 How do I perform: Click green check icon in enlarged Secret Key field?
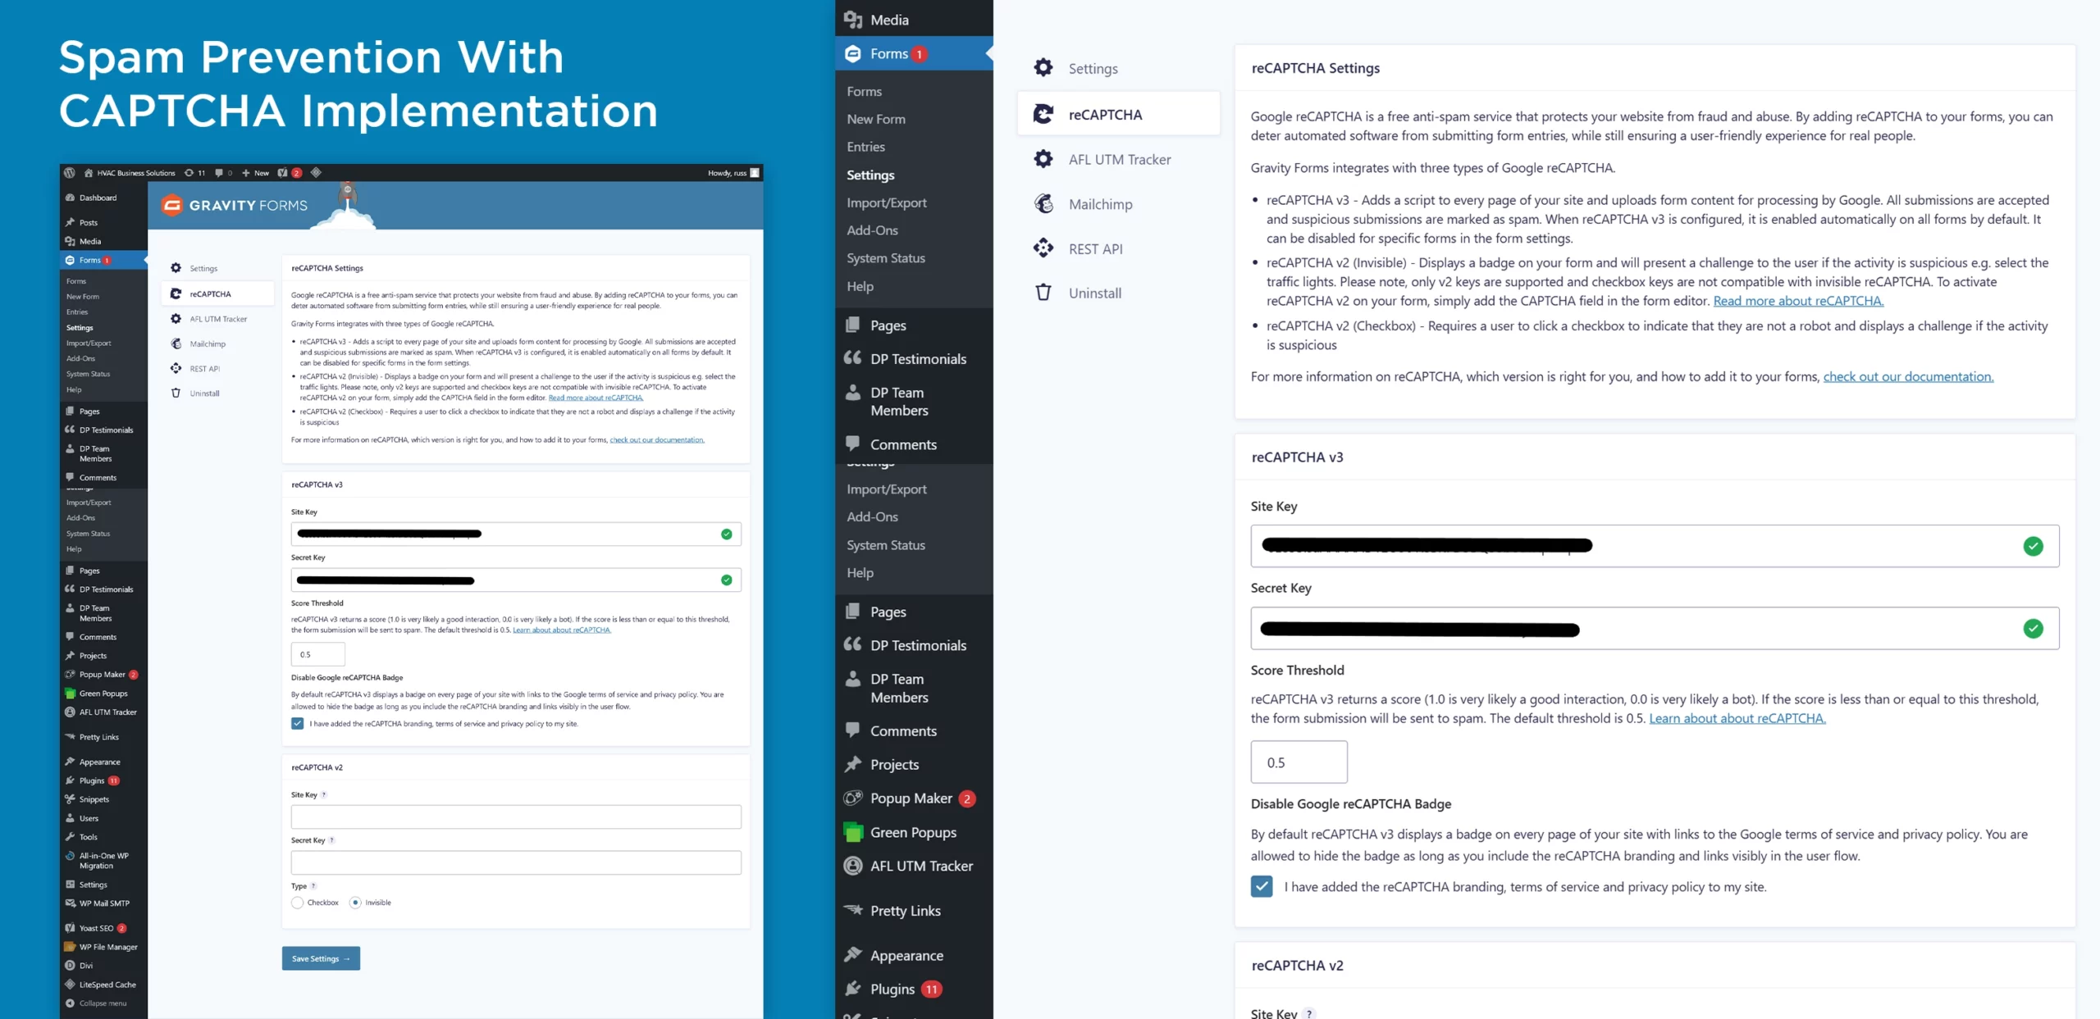[x=2033, y=629]
